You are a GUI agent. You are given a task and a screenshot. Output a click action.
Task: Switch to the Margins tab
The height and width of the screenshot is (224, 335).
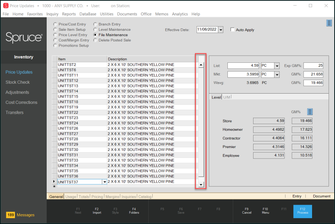pyautogui.click(x=112, y=196)
